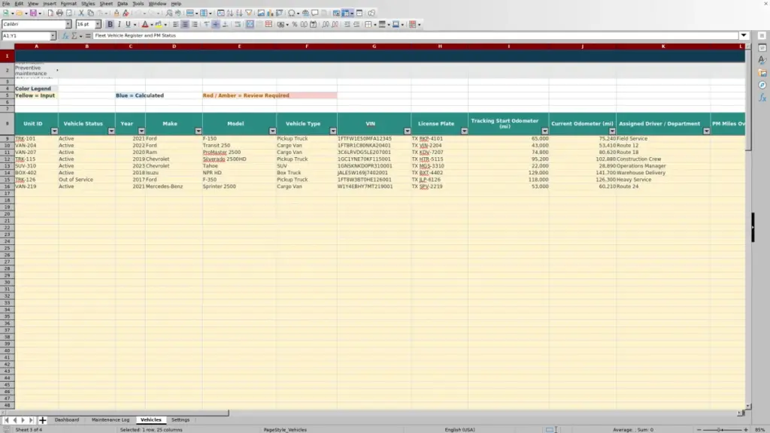Switch to Maintenance Log sheet tab
770x433 pixels.
coord(111,419)
